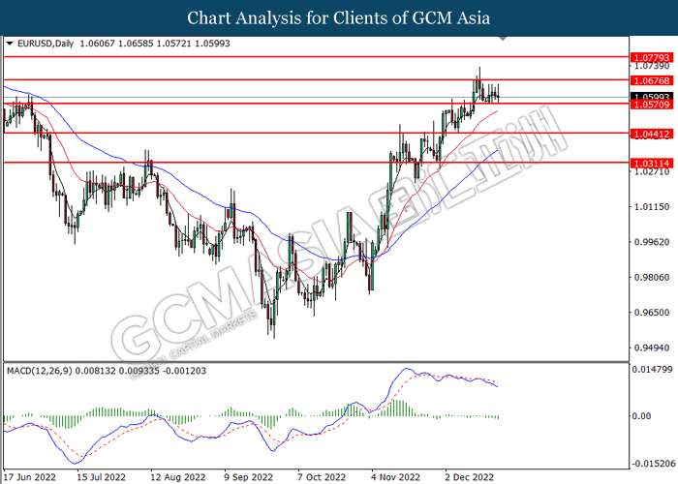Select the 1.07793 red price label

pyautogui.click(x=652, y=57)
